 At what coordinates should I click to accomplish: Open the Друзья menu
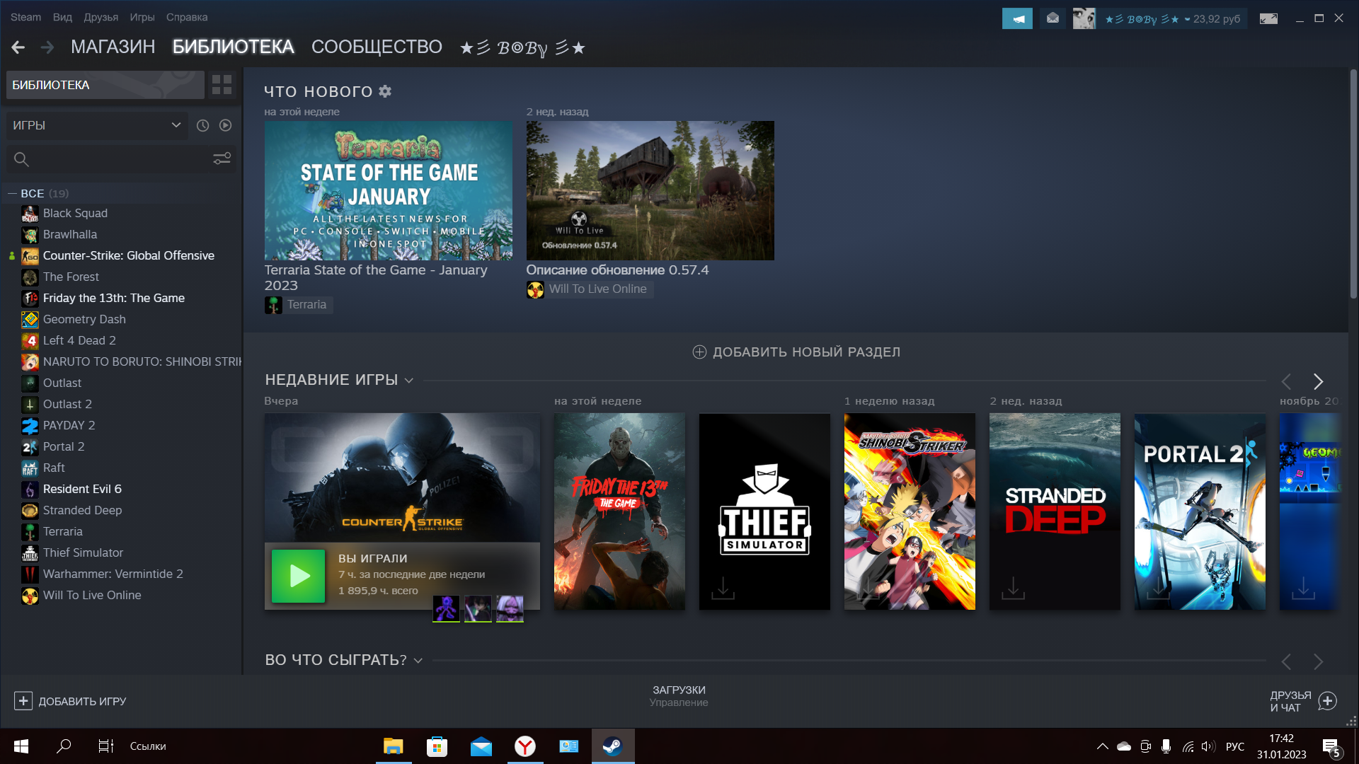[x=101, y=17]
